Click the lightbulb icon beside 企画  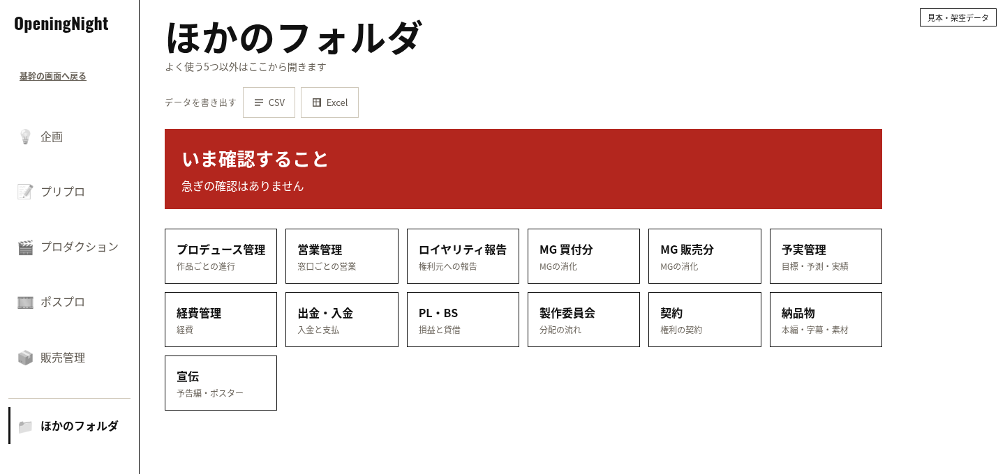click(x=25, y=137)
